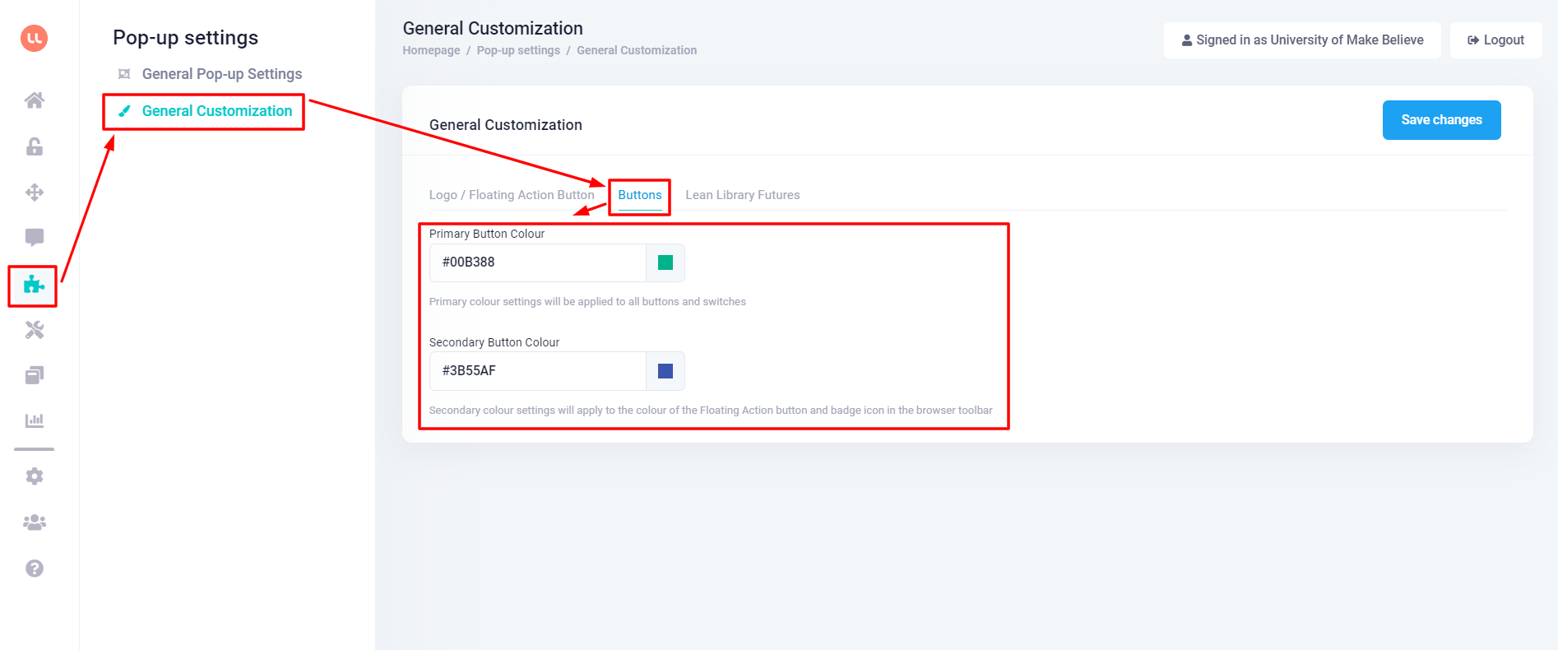Click General Customization breadcrumb link
The height and width of the screenshot is (650, 1558).
coord(637,51)
